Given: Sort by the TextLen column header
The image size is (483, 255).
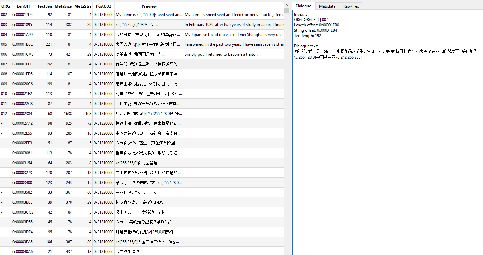Looking at the screenshot, I should (x=44, y=6).
